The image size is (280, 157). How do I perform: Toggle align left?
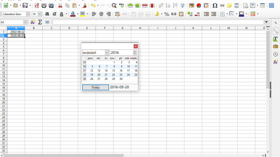(x=94, y=14)
